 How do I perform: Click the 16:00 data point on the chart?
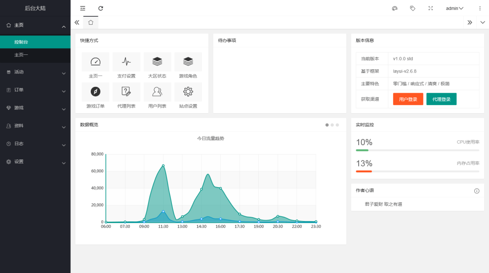pos(221,188)
